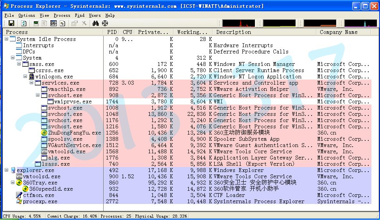Image resolution: width=380 pixels, height=220 pixels.
Task: Click the Find Handle binoculars icon
Action: coord(95,23)
